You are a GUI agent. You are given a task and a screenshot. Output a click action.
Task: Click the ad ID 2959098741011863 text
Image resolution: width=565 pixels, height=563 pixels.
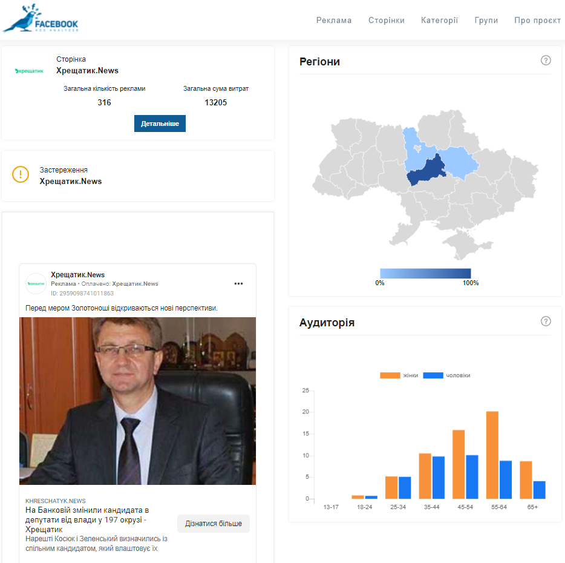pyautogui.click(x=82, y=293)
